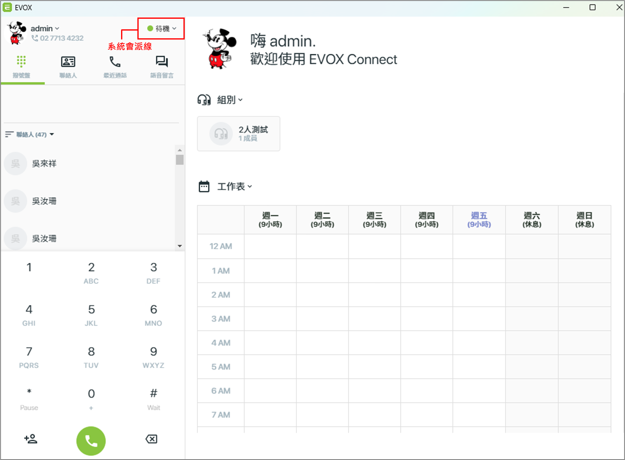625x460 pixels.
Task: Dial digit 9 WXYZ on keypad
Action: [x=154, y=357]
